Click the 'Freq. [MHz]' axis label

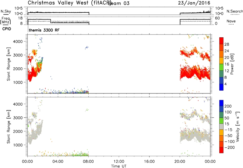click(x=6, y=20)
